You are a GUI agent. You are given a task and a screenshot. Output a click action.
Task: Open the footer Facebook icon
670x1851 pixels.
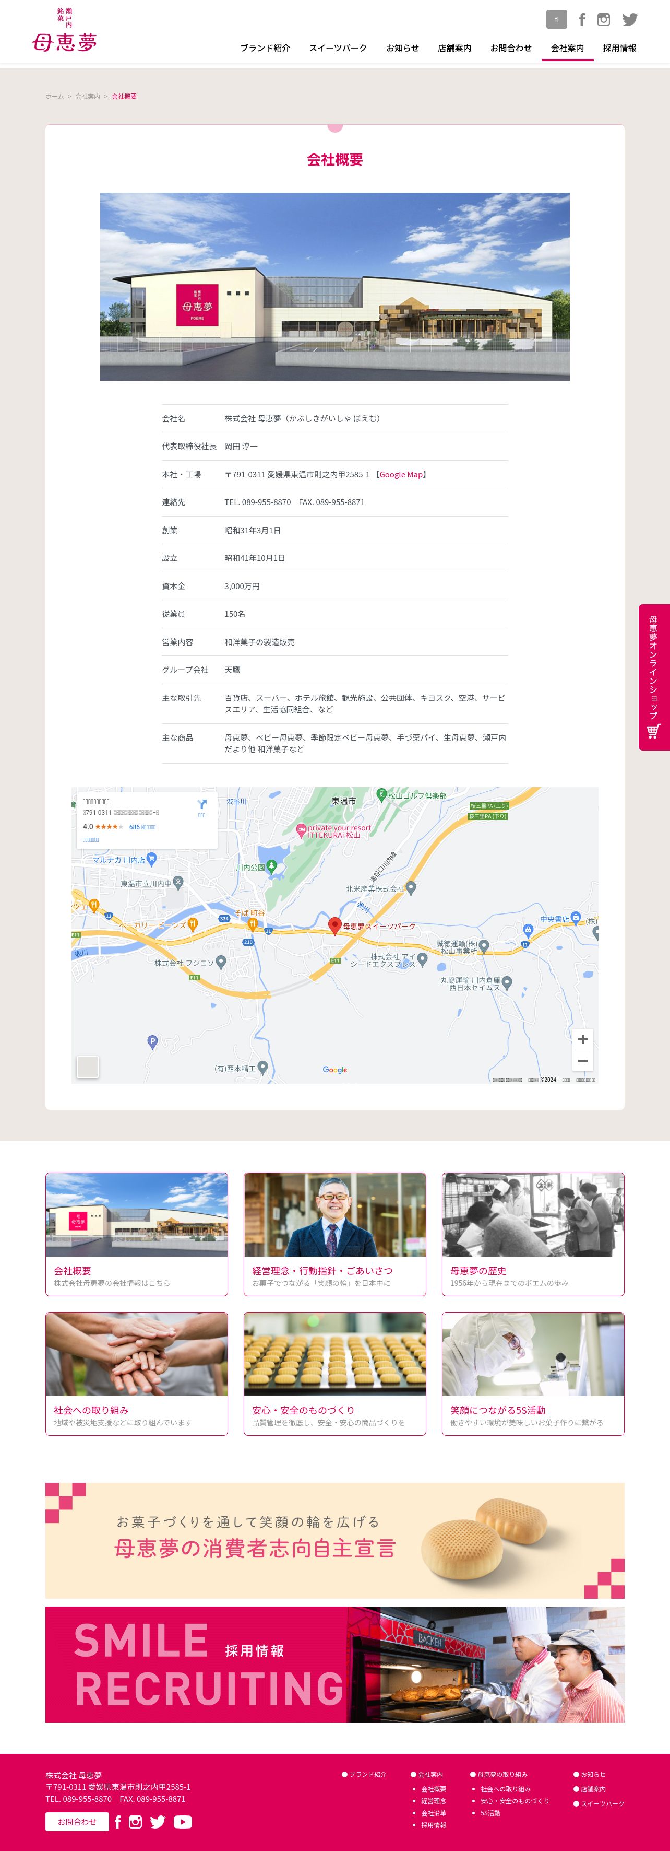click(x=118, y=1822)
